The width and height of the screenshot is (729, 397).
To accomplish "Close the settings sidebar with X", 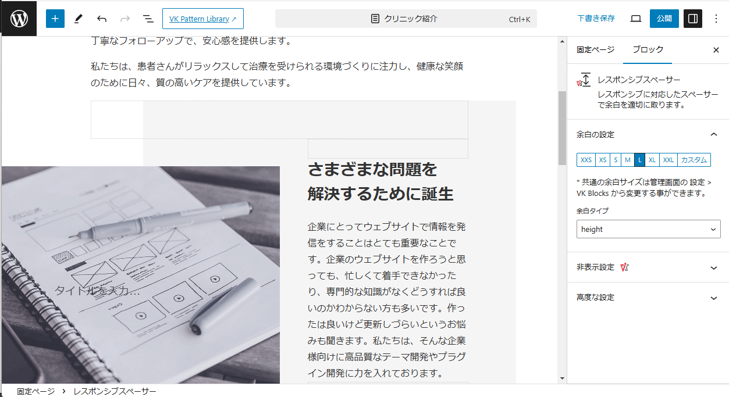I will click(716, 50).
